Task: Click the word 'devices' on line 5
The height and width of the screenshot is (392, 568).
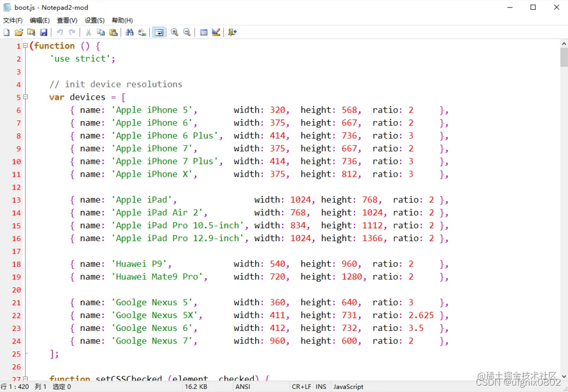Action: [87, 97]
